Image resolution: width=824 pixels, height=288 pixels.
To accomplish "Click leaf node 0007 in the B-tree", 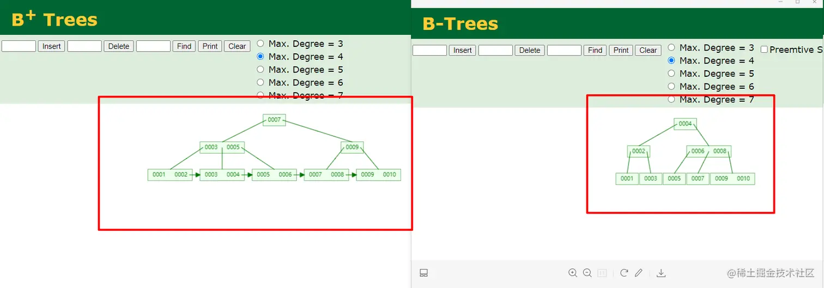I will tap(698, 179).
